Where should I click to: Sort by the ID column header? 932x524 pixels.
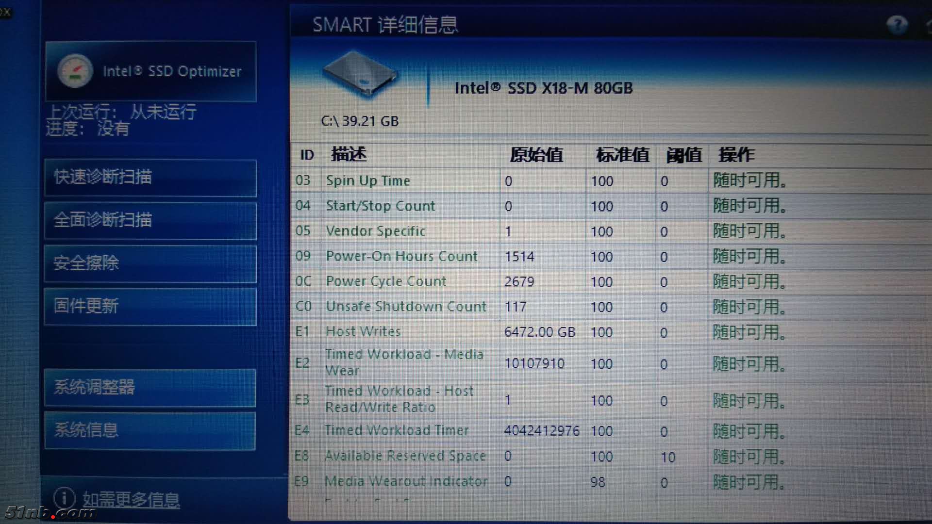coord(307,155)
